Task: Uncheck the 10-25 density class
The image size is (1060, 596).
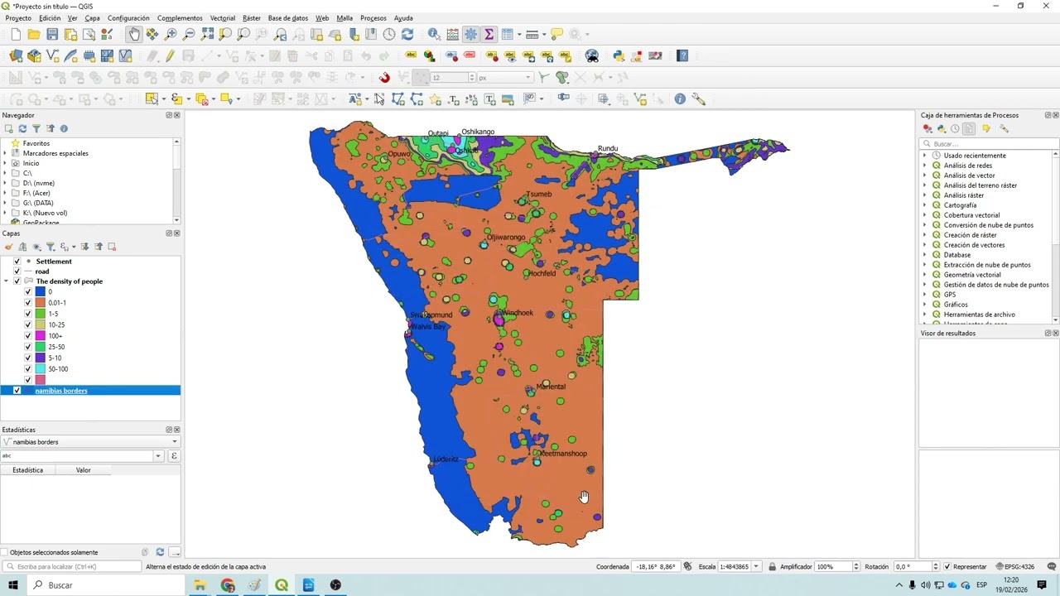Action: click(28, 325)
